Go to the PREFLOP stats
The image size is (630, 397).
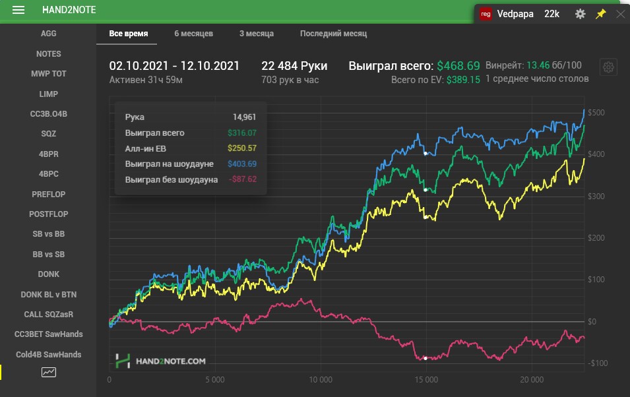[x=49, y=195]
